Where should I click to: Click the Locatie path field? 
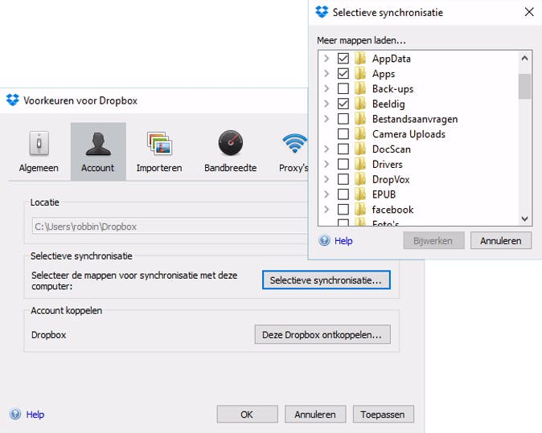[170, 227]
